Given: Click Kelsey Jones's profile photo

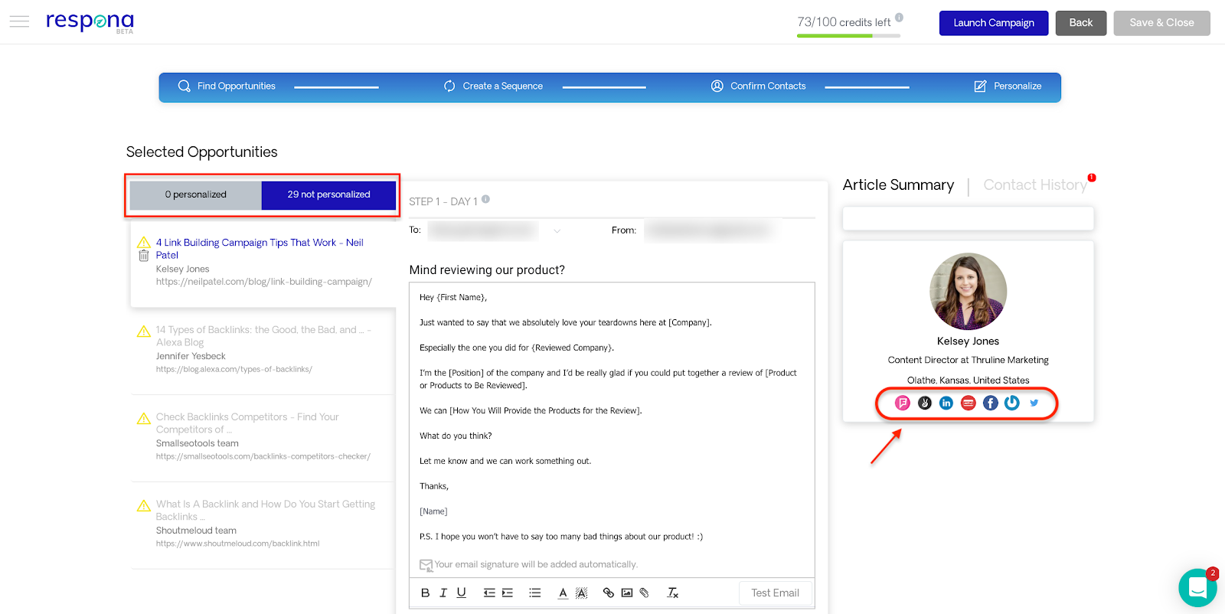Looking at the screenshot, I should (968, 292).
